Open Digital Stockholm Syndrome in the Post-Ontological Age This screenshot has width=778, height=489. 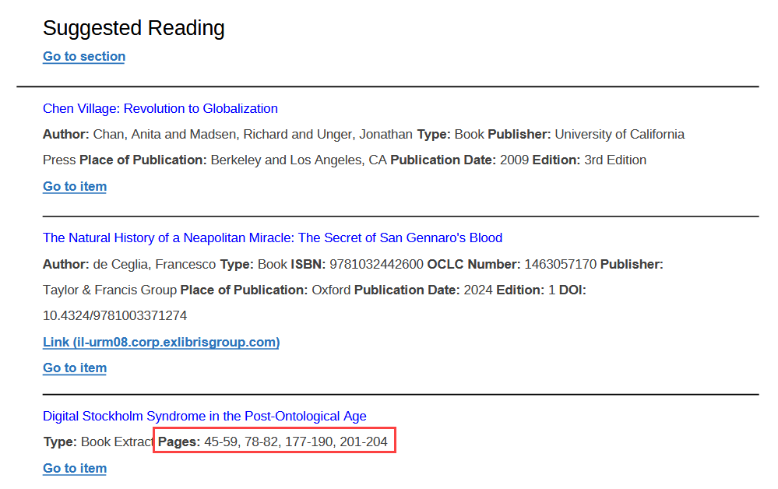205,416
